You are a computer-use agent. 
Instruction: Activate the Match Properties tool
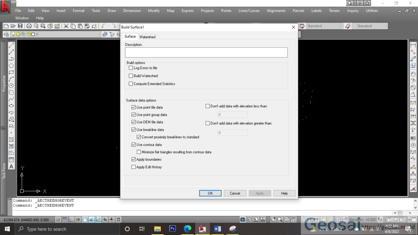pyautogui.click(x=87, y=26)
